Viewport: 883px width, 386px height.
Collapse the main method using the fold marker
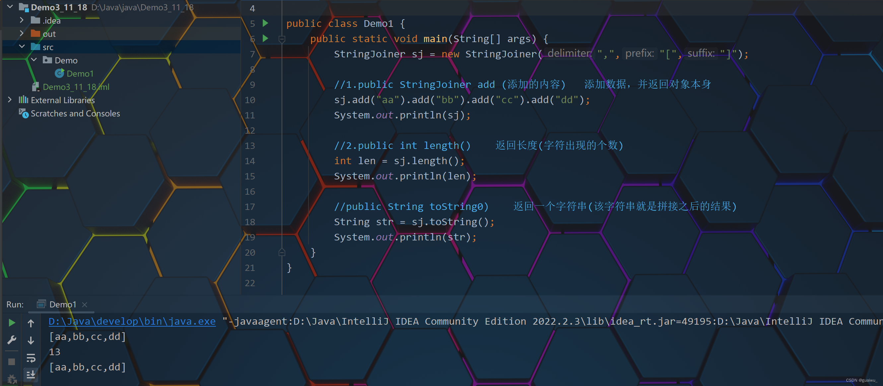(x=282, y=39)
